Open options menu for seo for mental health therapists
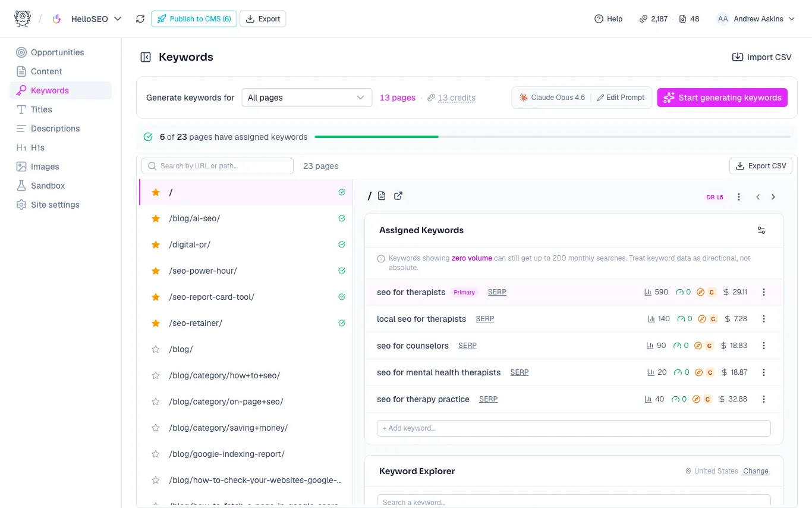812x508 pixels. 764,372
